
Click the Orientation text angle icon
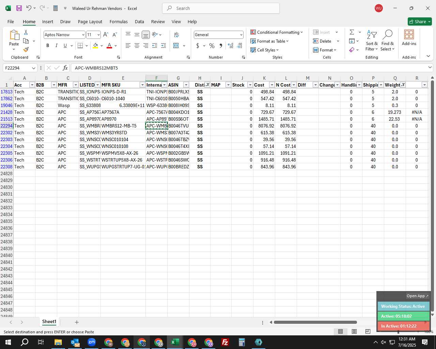click(155, 35)
